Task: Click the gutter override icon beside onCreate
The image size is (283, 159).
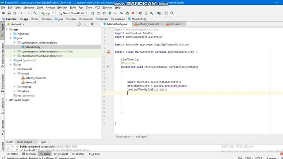Action: pyautogui.click(x=108, y=67)
